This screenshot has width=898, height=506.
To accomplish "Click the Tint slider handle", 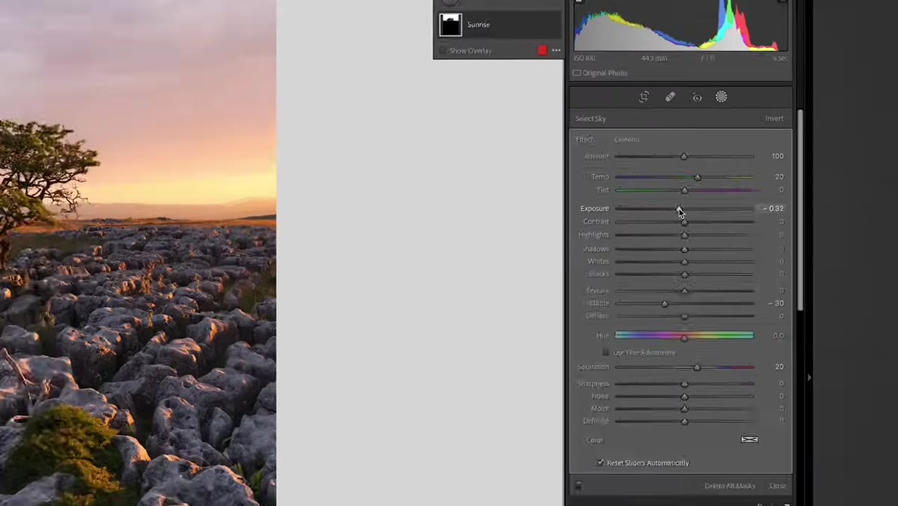I will [684, 190].
